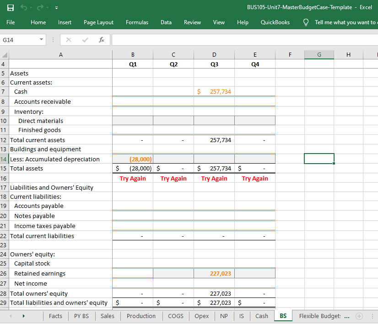Select column B header

click(x=133, y=55)
